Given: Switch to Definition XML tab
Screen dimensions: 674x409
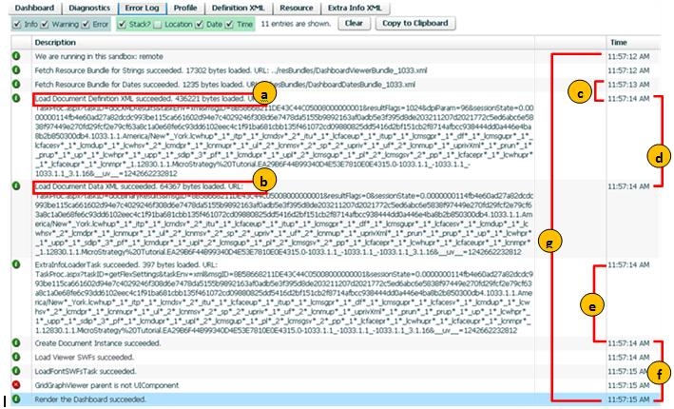Looking at the screenshot, I should pyautogui.click(x=239, y=8).
